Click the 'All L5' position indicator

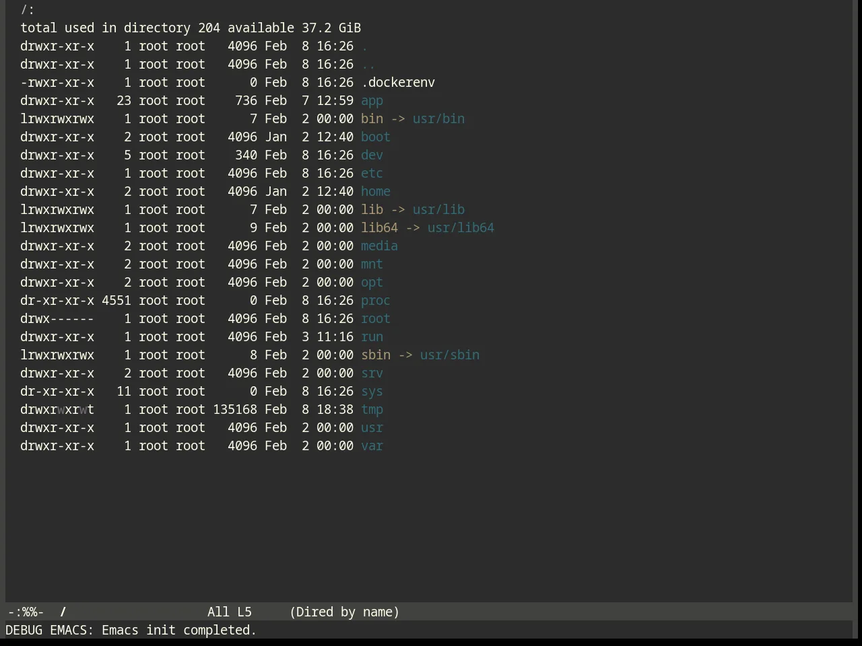(x=230, y=612)
